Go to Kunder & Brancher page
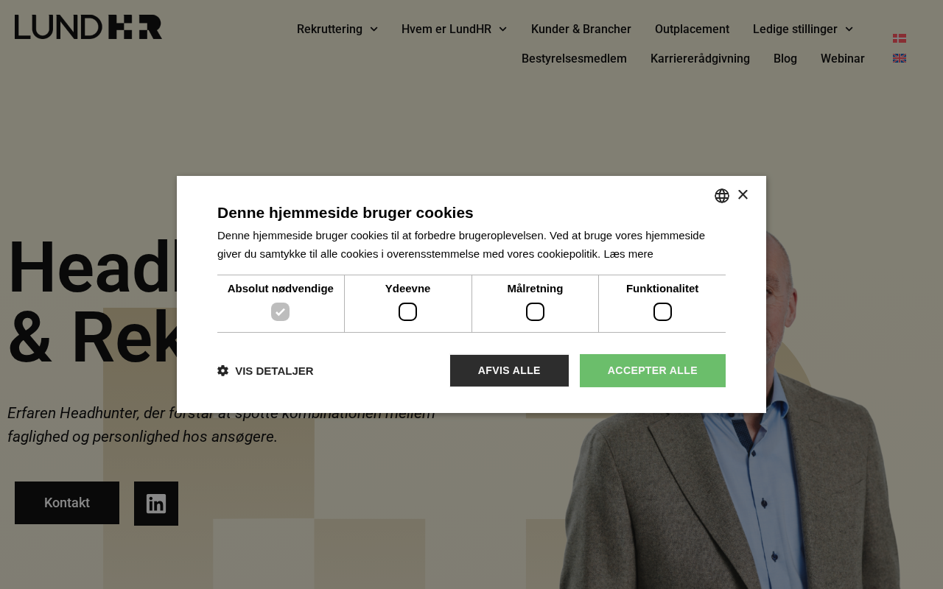Viewport: 943px width, 589px height. click(x=581, y=29)
